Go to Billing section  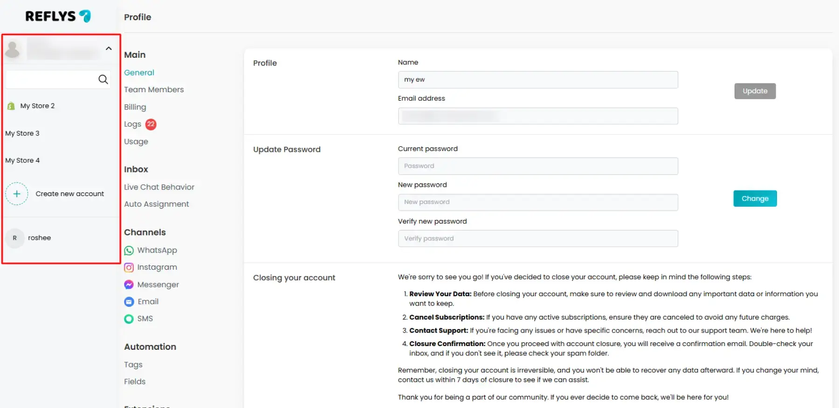click(x=135, y=107)
